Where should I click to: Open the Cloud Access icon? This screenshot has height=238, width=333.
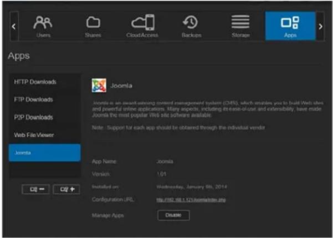point(143,22)
